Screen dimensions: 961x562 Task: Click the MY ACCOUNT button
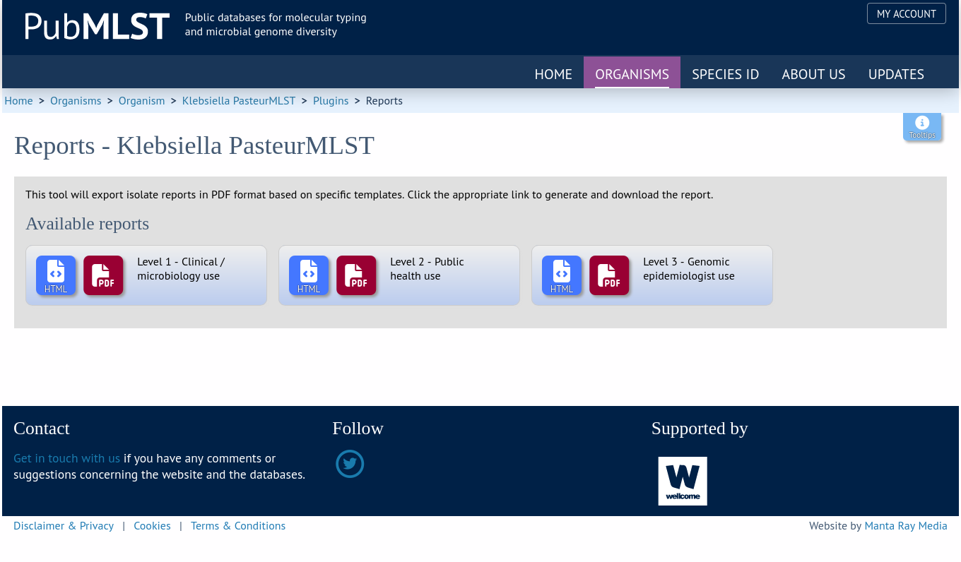click(907, 13)
